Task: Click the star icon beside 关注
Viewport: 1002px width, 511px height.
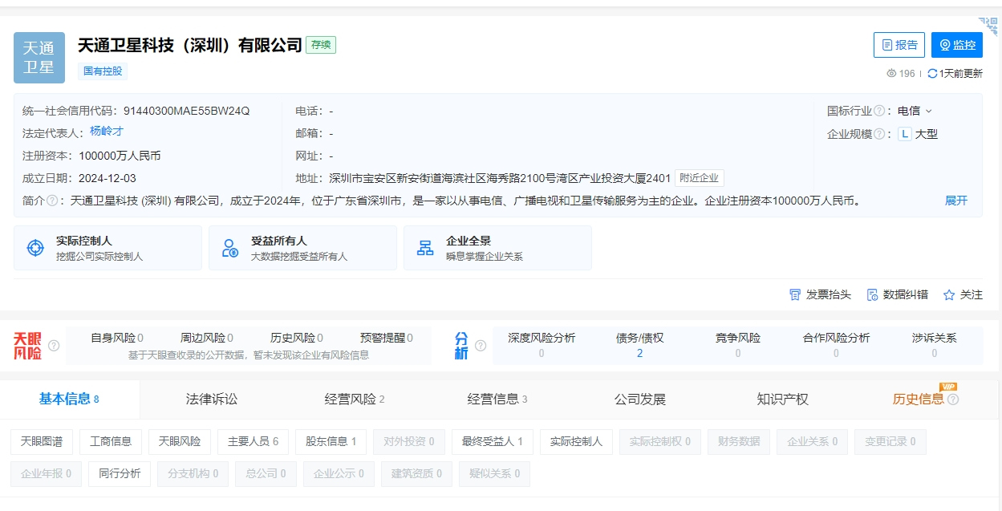Action: (949, 294)
